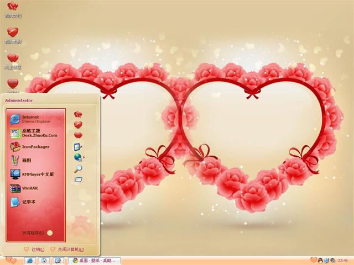
Task: Open control panel icon in Start menu right column
Action: pyautogui.click(x=78, y=147)
